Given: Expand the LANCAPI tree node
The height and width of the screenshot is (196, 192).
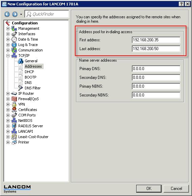Looking at the screenshot, I should click(8, 131).
